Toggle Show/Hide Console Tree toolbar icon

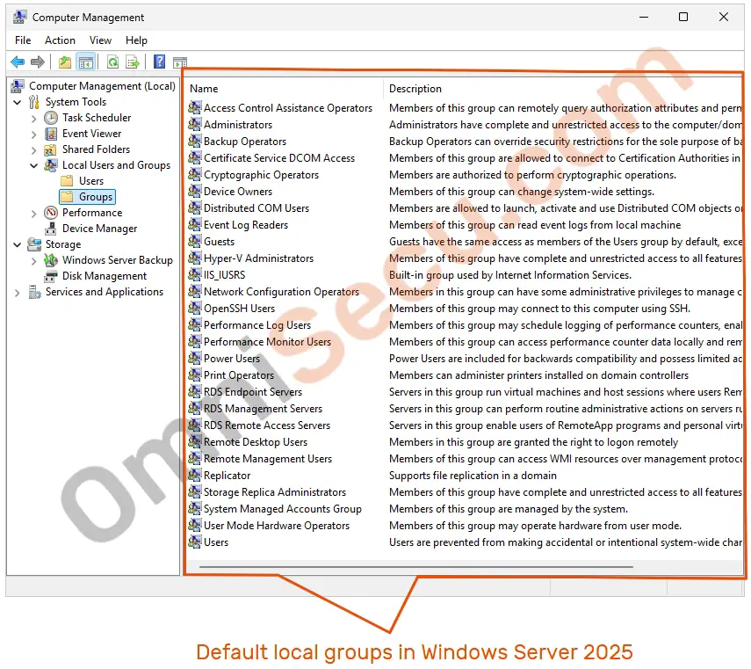(86, 62)
